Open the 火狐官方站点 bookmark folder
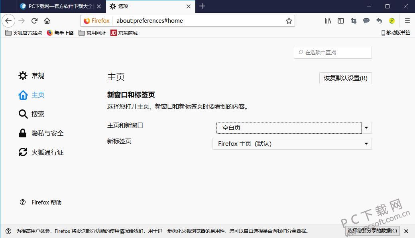415x238 pixels. pos(24,33)
